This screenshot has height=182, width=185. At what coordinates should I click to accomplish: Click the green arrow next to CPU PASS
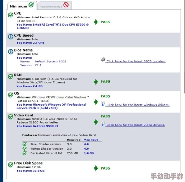[x=96, y=22]
